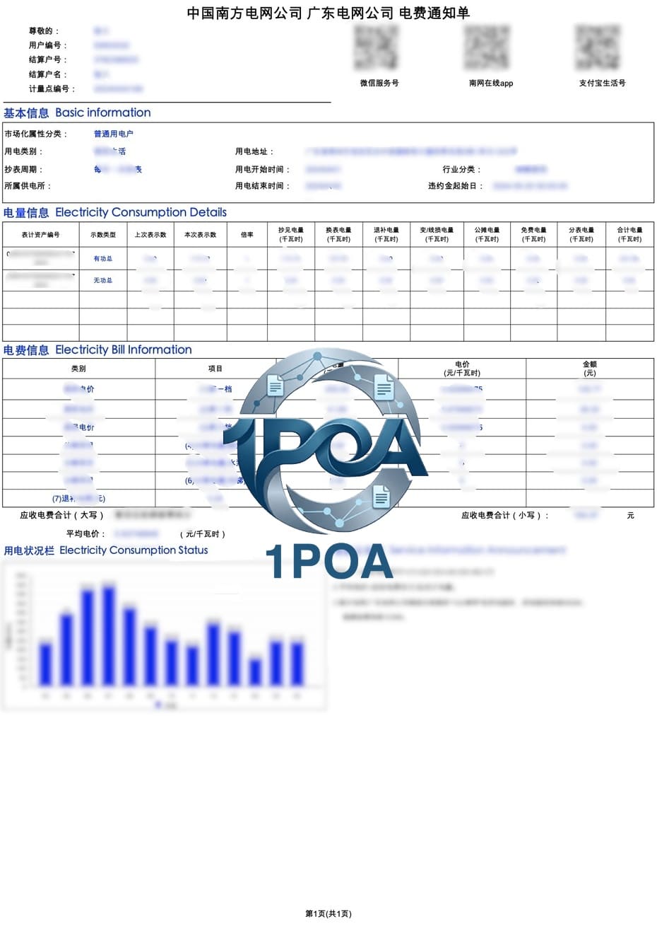Select the 结算户名 label
The width and height of the screenshot is (657, 931).
48,74
